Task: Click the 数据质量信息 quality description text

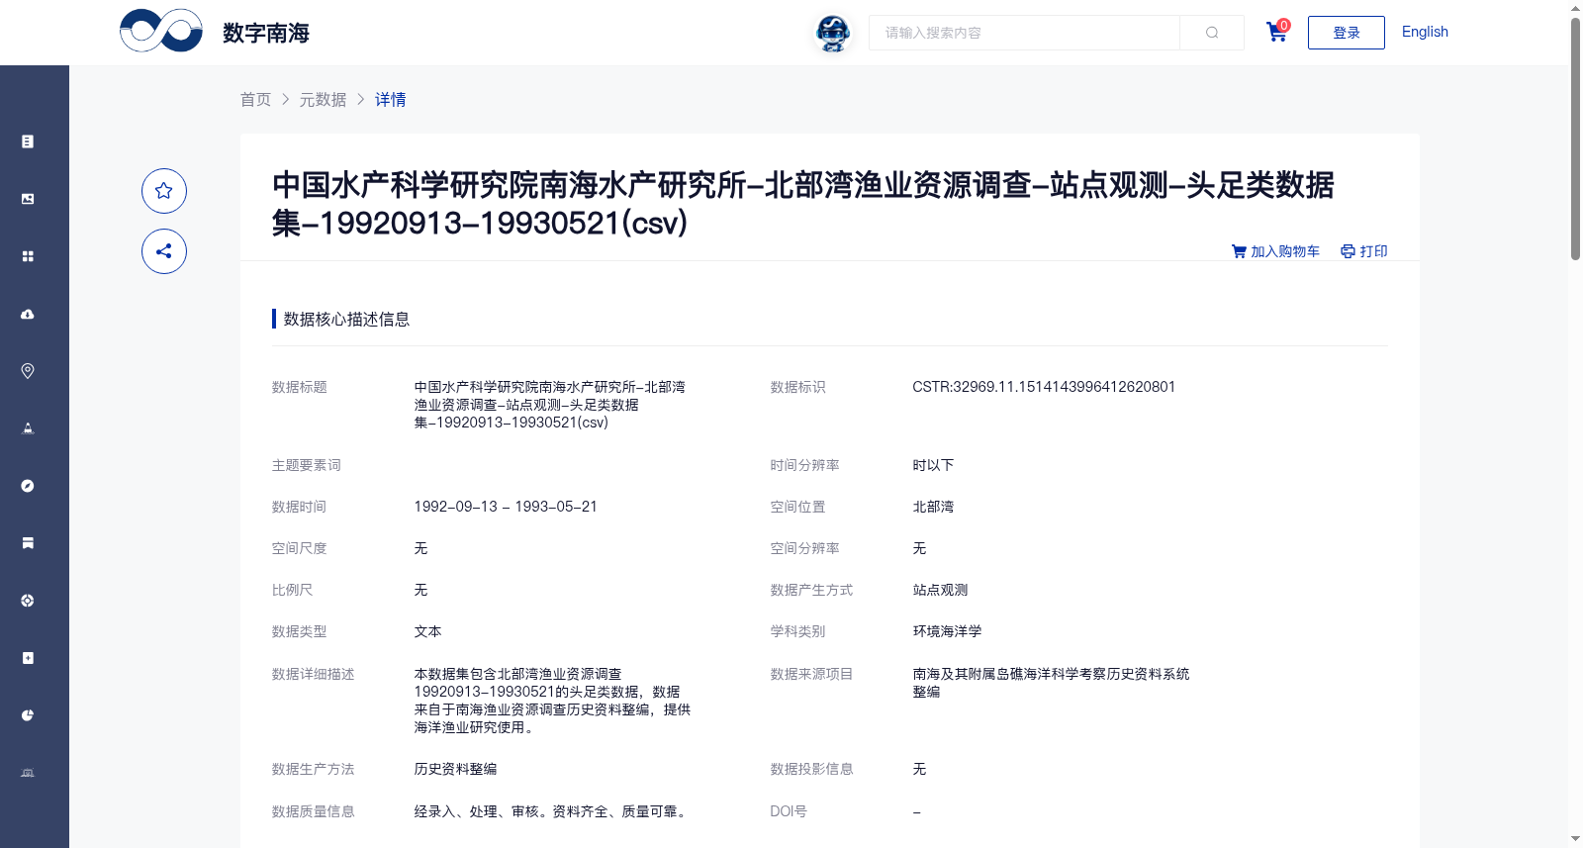Action: 552,811
